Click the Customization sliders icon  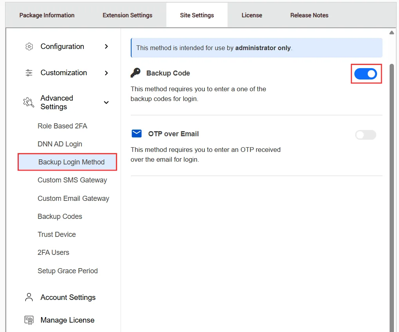coord(29,73)
